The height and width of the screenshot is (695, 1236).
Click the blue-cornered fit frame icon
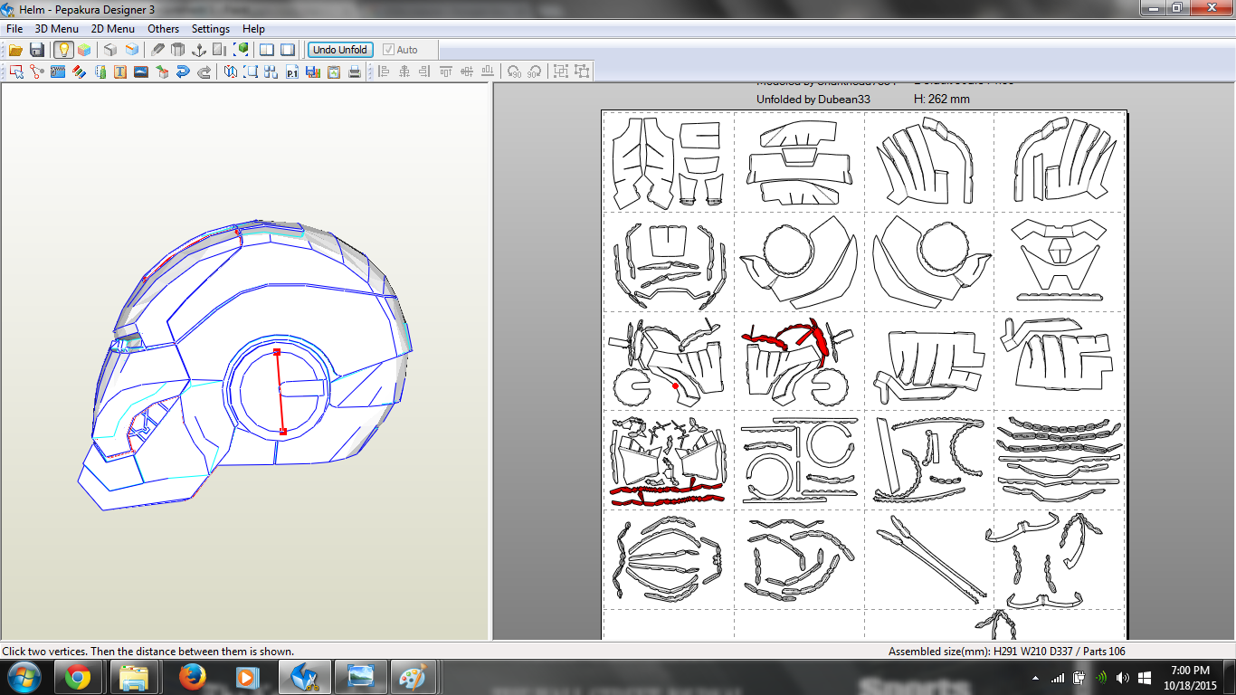point(252,71)
